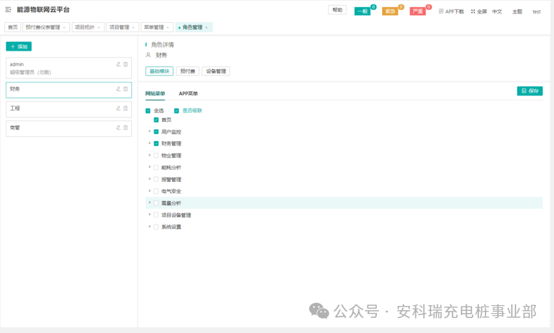Screen dimensions: 554x333
Task: Uncheck the 首页 menu checkbox
Action: (156, 120)
